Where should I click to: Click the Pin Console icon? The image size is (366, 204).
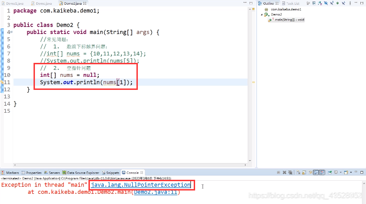[x=330, y=172]
